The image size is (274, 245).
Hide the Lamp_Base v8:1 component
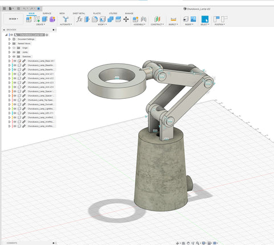point(15,61)
